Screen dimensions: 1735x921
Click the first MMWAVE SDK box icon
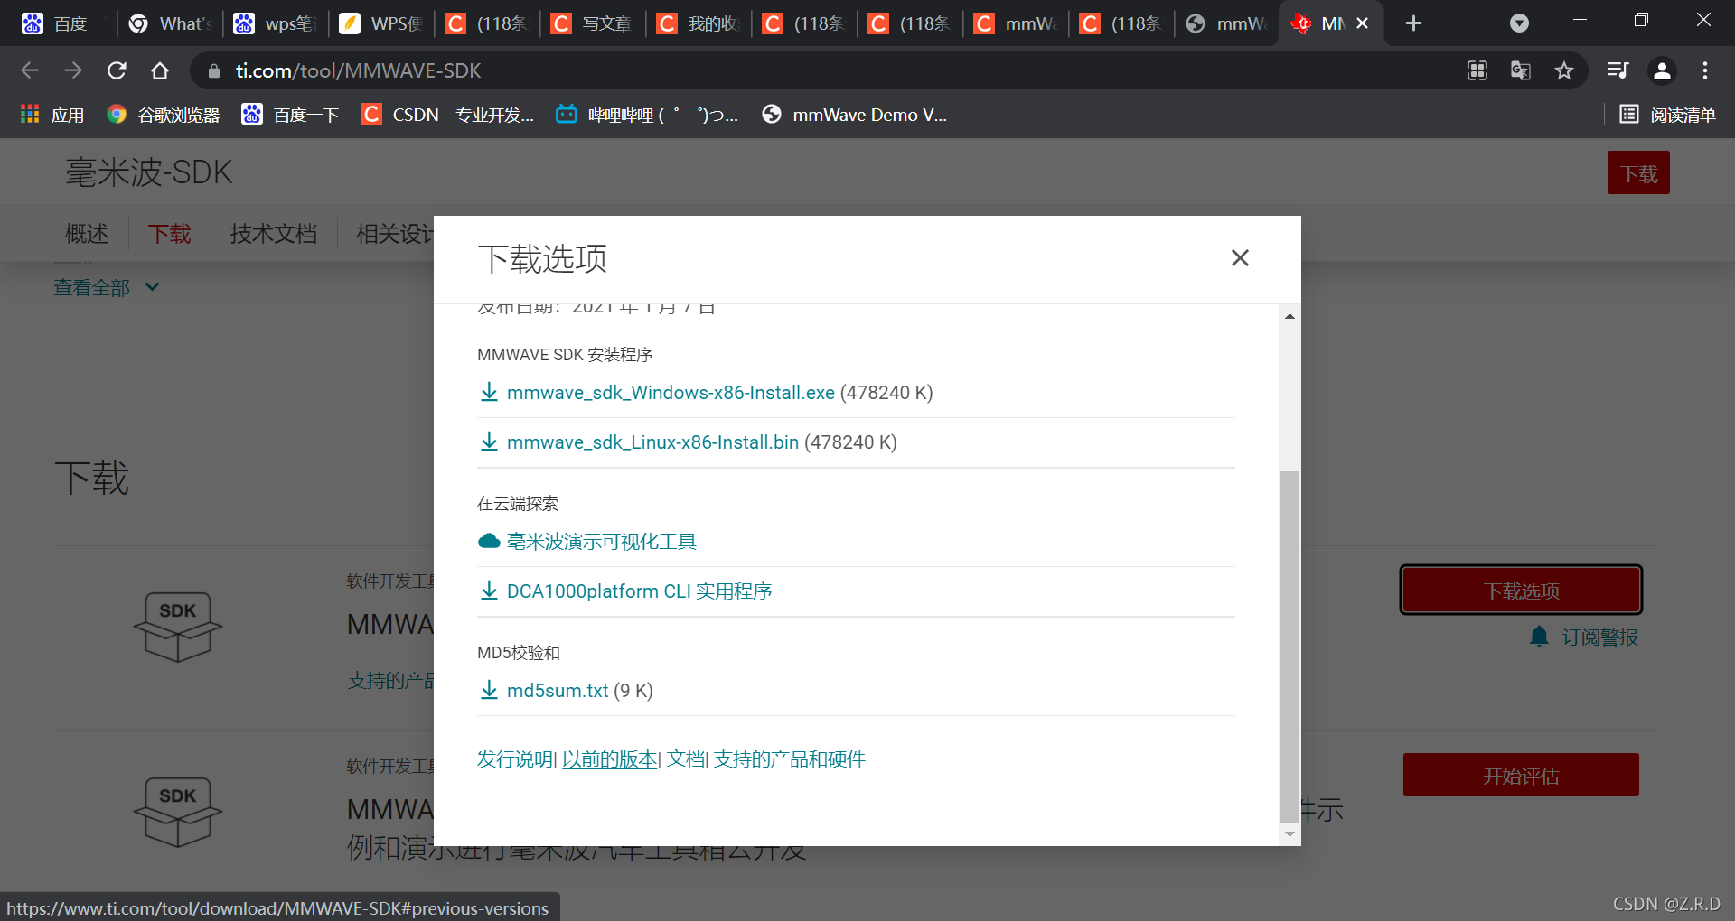pyautogui.click(x=178, y=627)
